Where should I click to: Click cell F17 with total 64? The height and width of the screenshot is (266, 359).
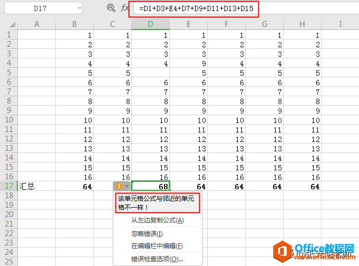point(227,186)
